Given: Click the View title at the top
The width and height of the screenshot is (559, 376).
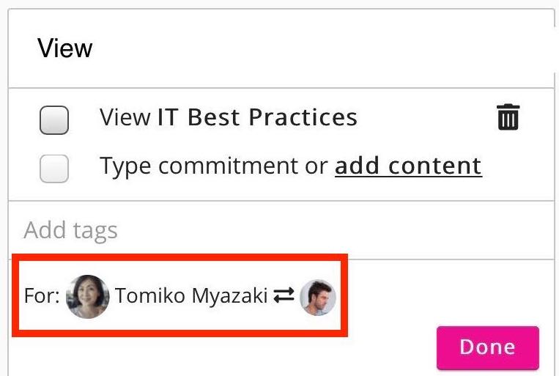Looking at the screenshot, I should pyautogui.click(x=65, y=48).
